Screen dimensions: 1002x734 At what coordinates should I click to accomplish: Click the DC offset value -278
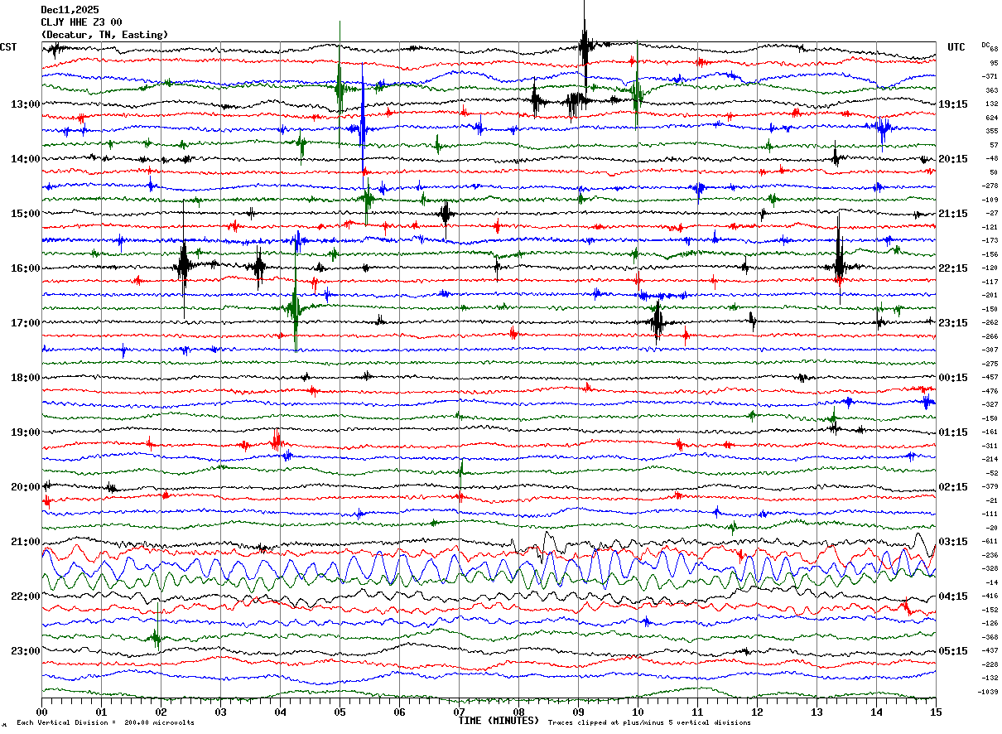[990, 186]
